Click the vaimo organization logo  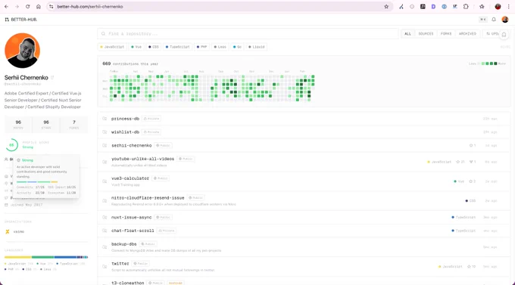(x=8, y=231)
